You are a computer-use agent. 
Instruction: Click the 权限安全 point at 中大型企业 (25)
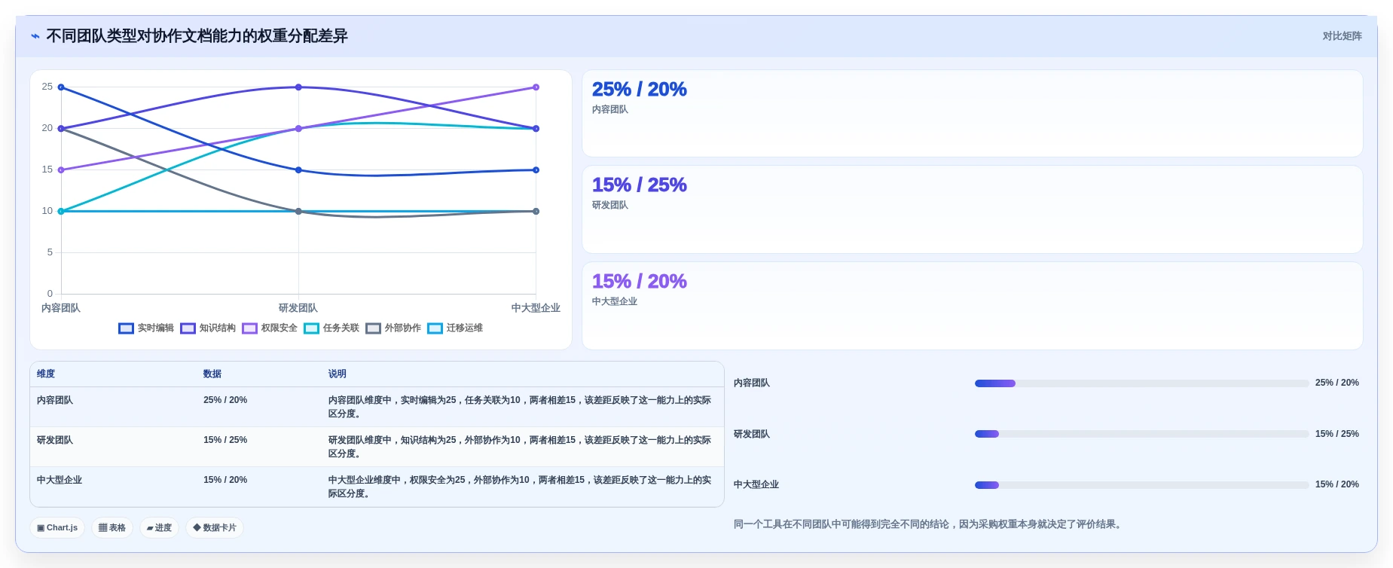pyautogui.click(x=536, y=87)
